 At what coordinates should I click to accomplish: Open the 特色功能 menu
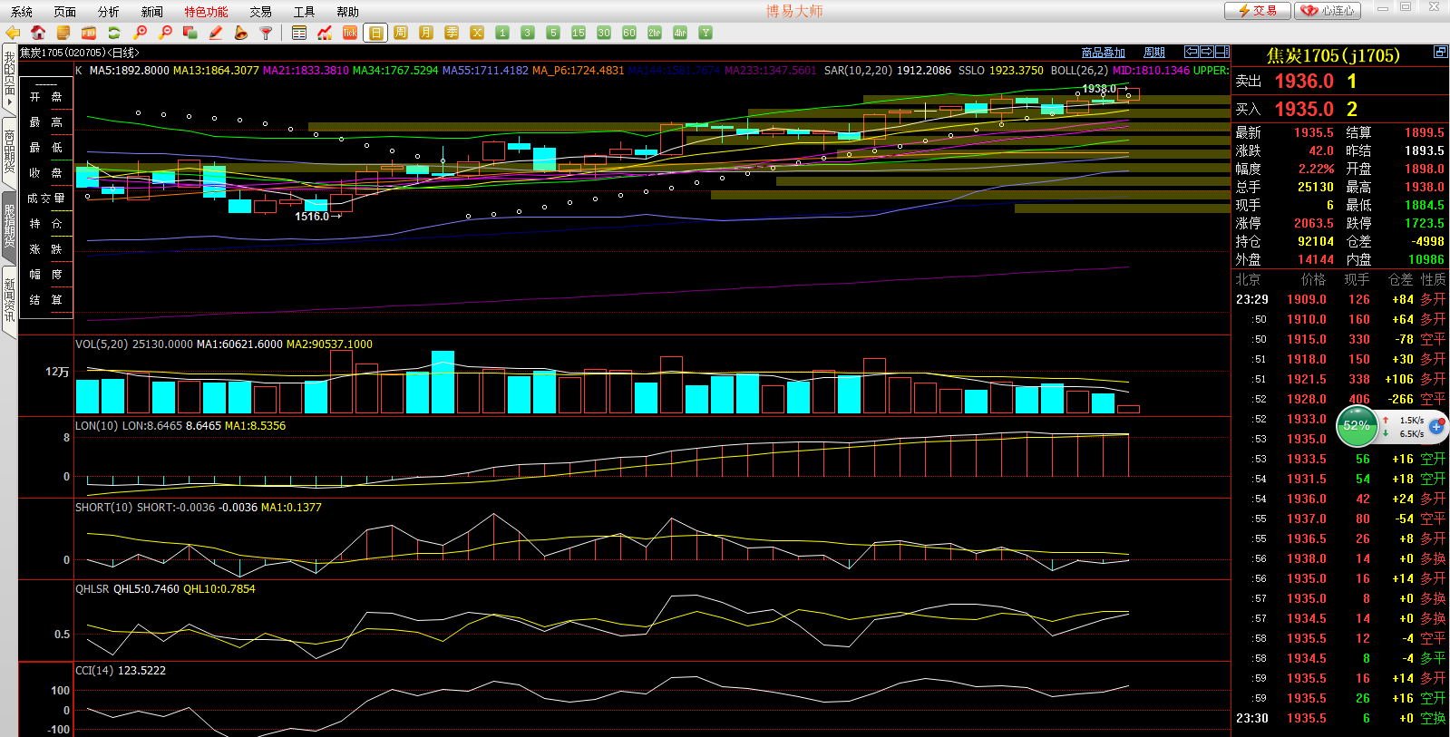tap(206, 12)
